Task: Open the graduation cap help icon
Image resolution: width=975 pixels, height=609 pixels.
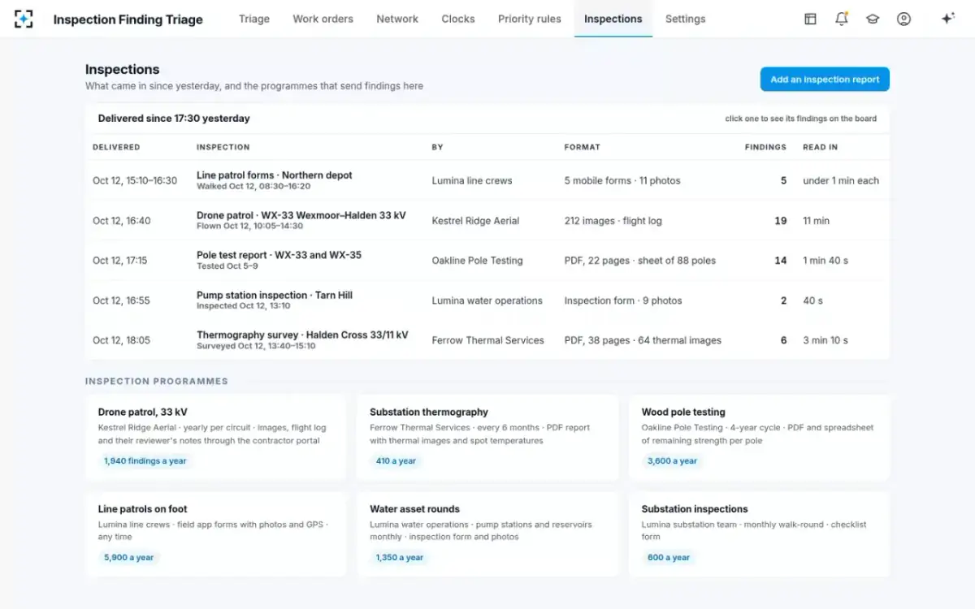Action: pyautogui.click(x=873, y=19)
